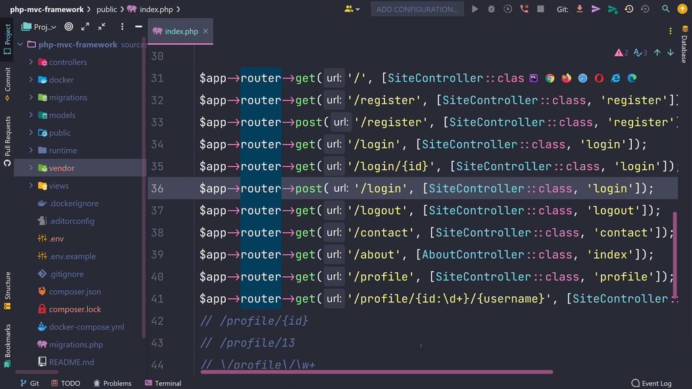Toggle the Project tool window side tab
Viewport: 692px width, 389px height.
pyautogui.click(x=7, y=36)
